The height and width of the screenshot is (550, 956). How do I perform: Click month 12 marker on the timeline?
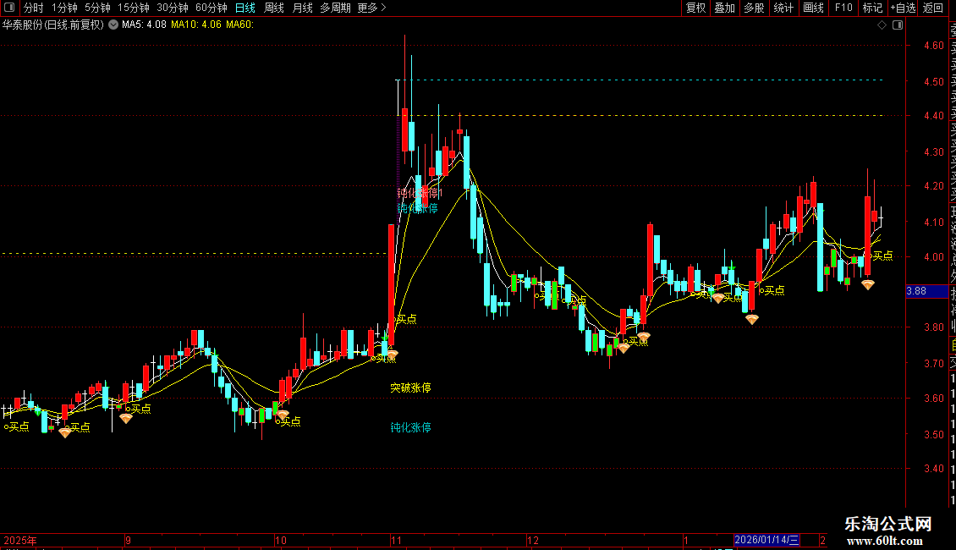(533, 540)
